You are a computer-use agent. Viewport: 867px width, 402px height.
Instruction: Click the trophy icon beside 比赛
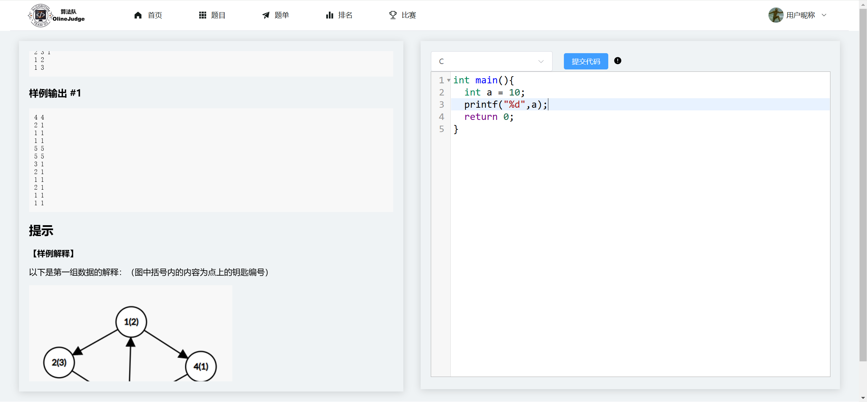[x=393, y=15]
